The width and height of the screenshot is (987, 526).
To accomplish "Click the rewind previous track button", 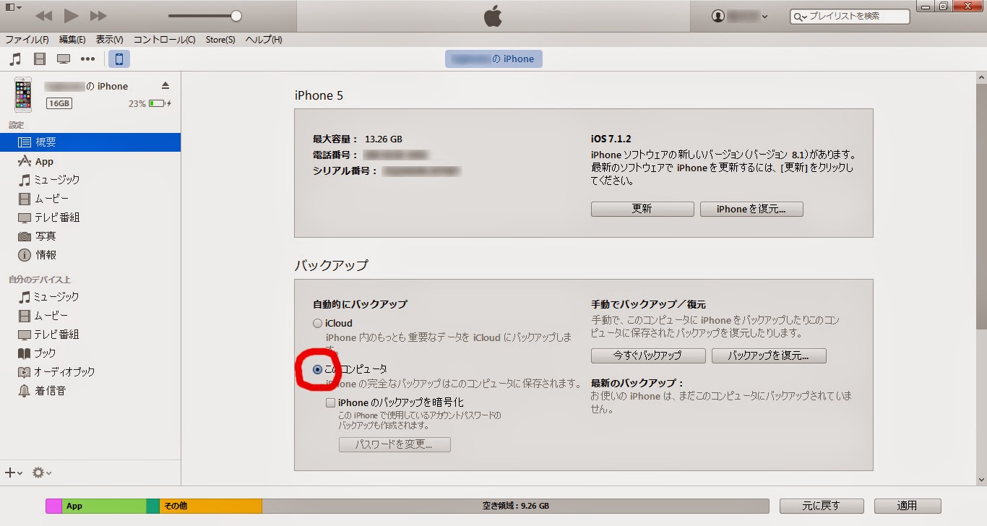I will [43, 16].
